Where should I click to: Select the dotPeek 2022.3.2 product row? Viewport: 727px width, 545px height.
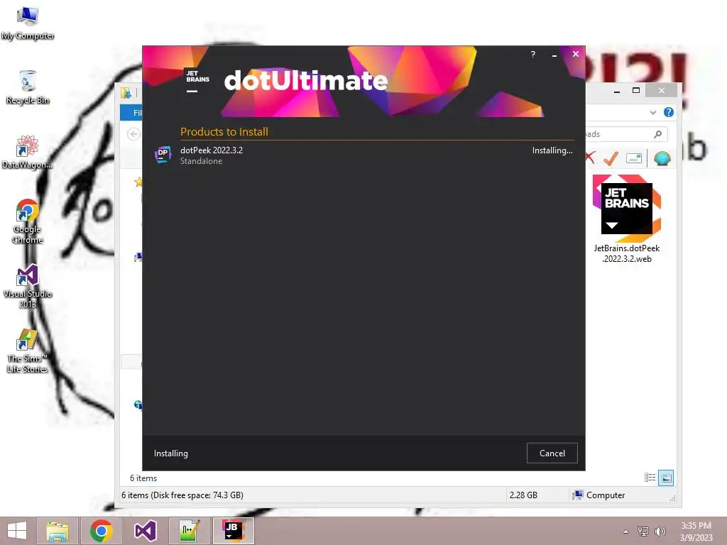(x=364, y=155)
